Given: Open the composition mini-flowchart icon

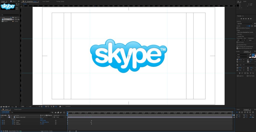Looking at the screenshot, I should click(x=52, y=113).
